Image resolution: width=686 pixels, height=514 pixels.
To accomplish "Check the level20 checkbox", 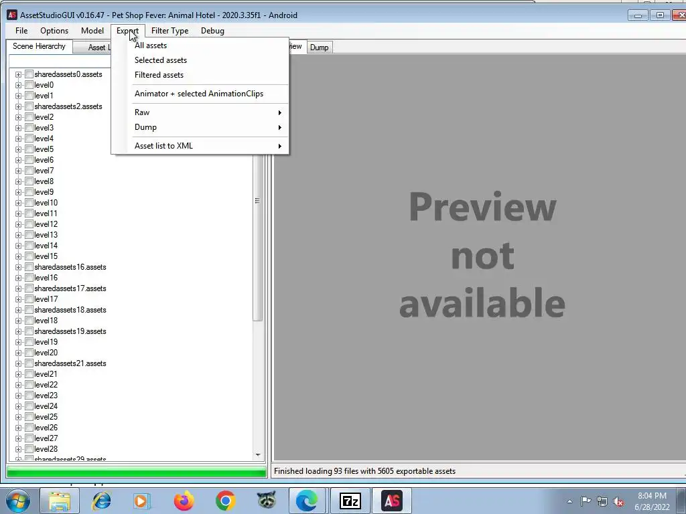I will tap(29, 352).
